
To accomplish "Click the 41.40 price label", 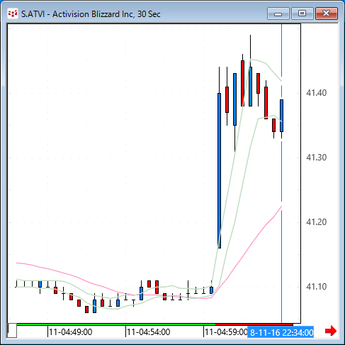I will pyautogui.click(x=316, y=93).
